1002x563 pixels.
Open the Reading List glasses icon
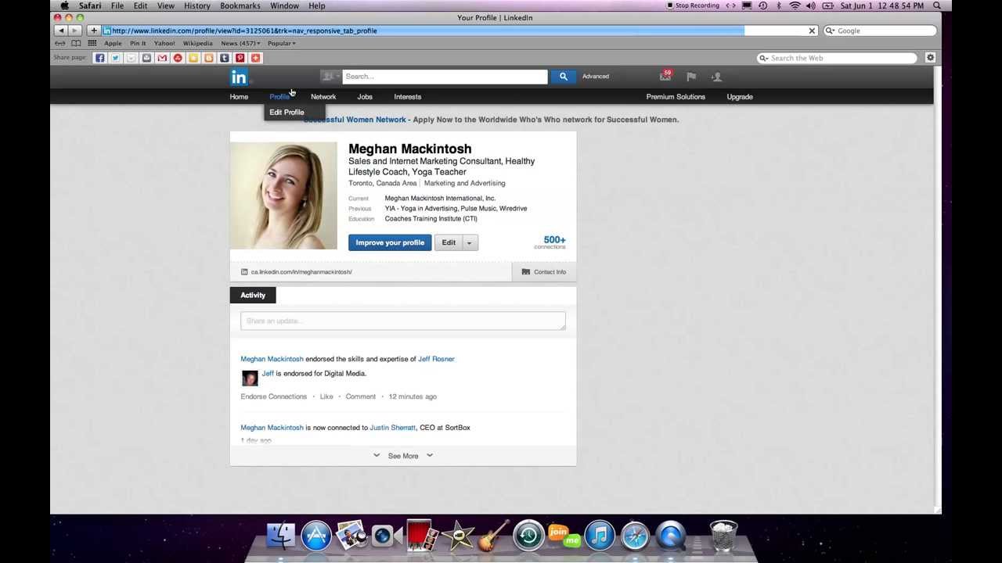[60, 43]
